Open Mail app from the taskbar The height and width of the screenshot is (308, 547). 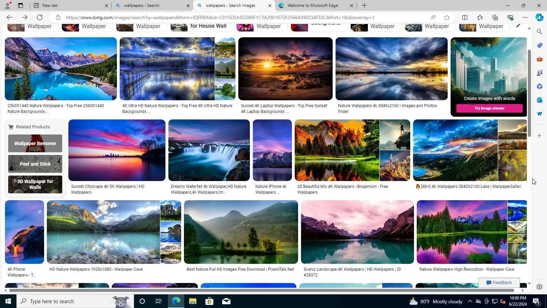pyautogui.click(x=226, y=301)
